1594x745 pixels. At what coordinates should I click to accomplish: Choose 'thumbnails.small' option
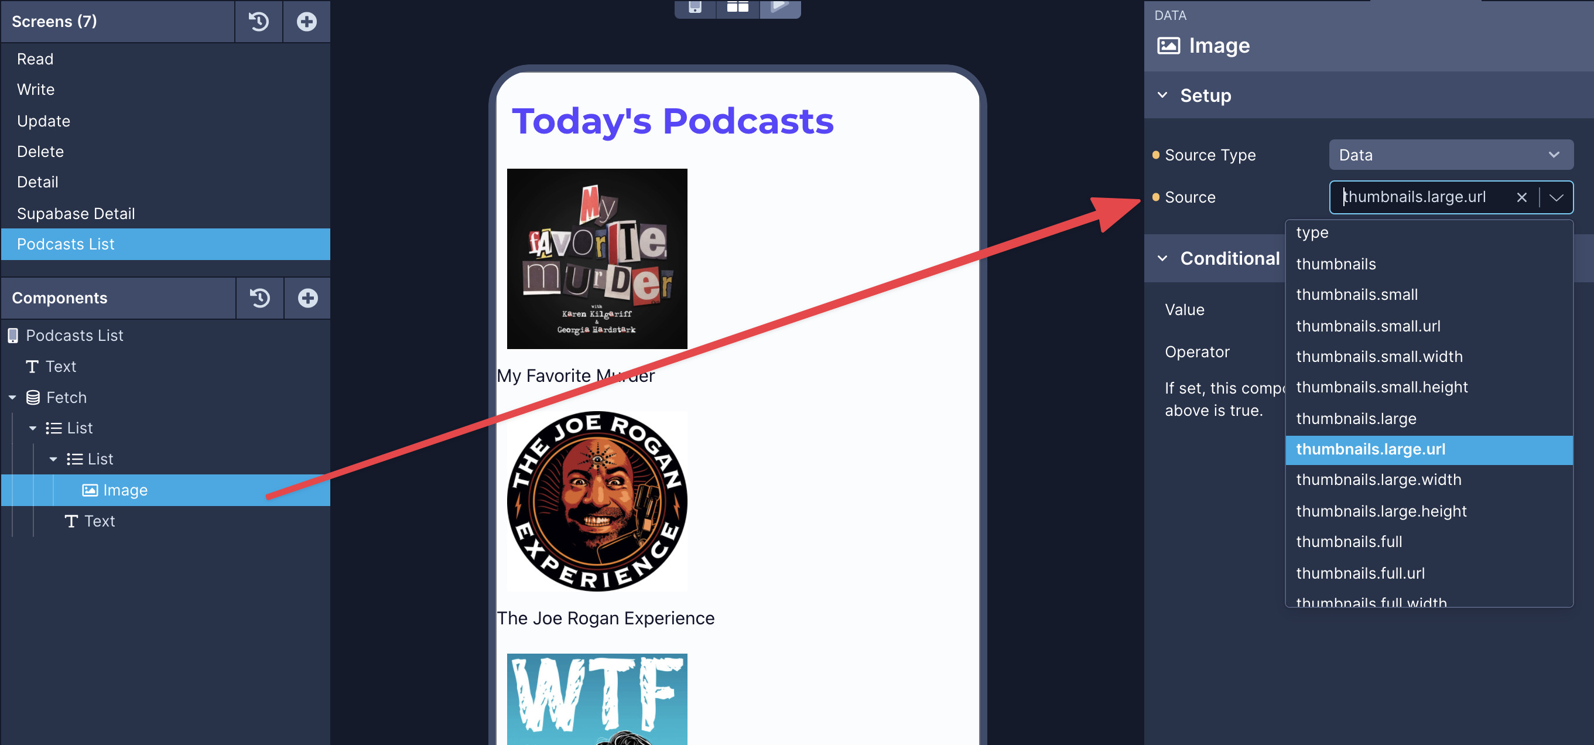[1429, 295]
